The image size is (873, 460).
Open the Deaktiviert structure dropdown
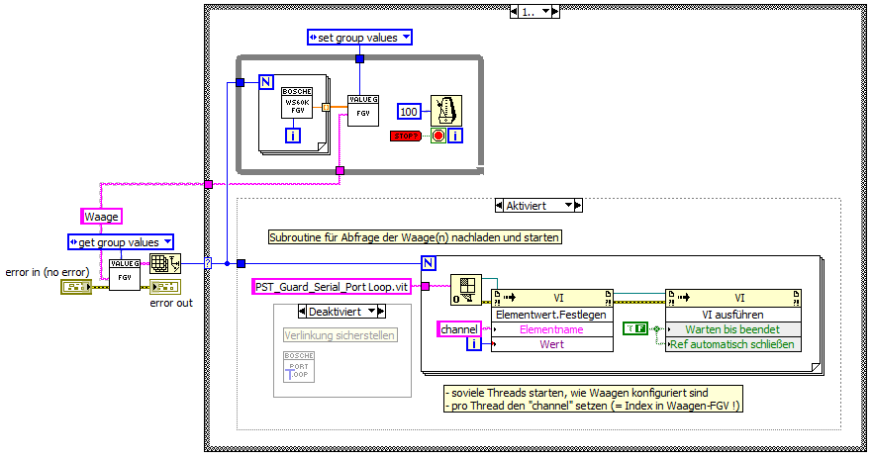pyautogui.click(x=372, y=312)
